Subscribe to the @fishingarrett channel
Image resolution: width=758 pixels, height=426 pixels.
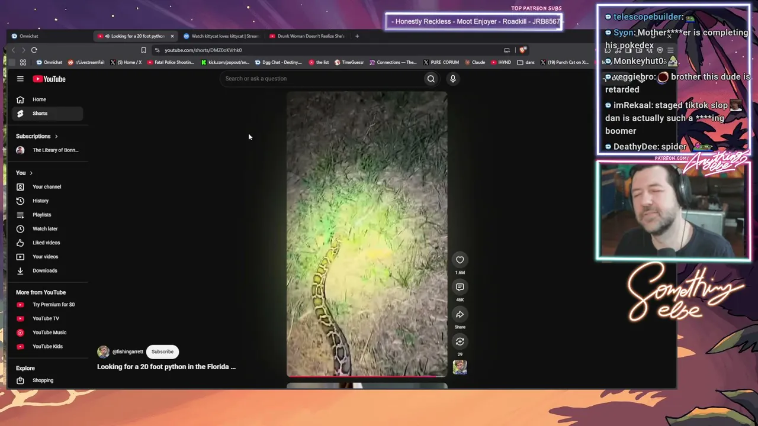pyautogui.click(x=162, y=352)
